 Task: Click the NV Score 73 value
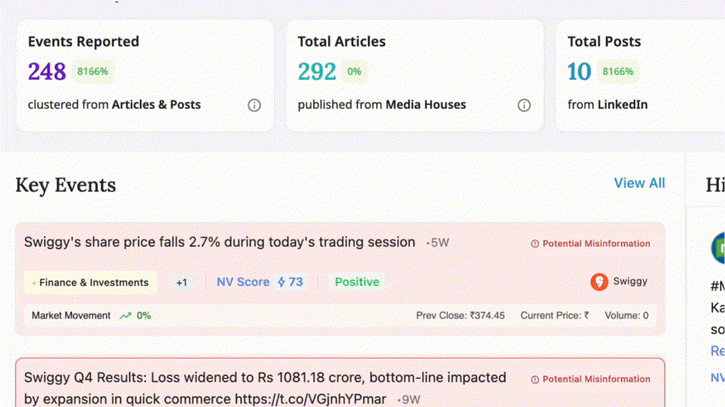pyautogui.click(x=296, y=281)
